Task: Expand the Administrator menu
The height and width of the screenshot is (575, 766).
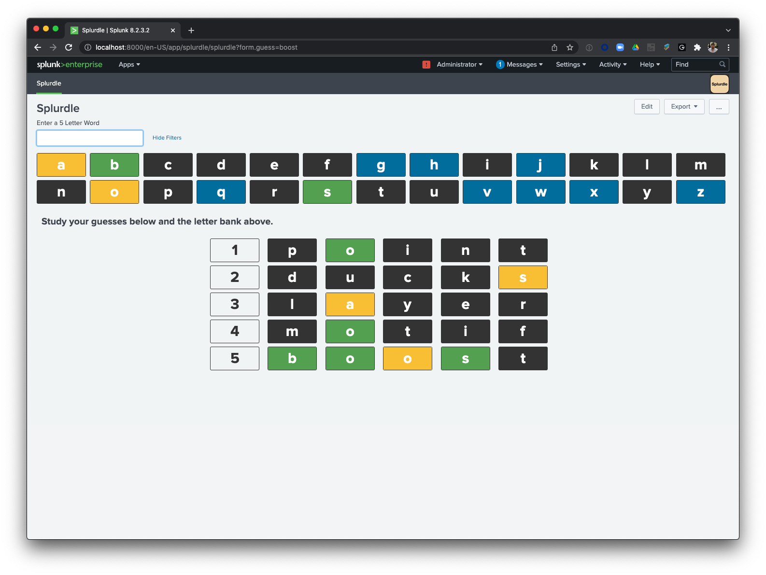Action: pos(459,65)
